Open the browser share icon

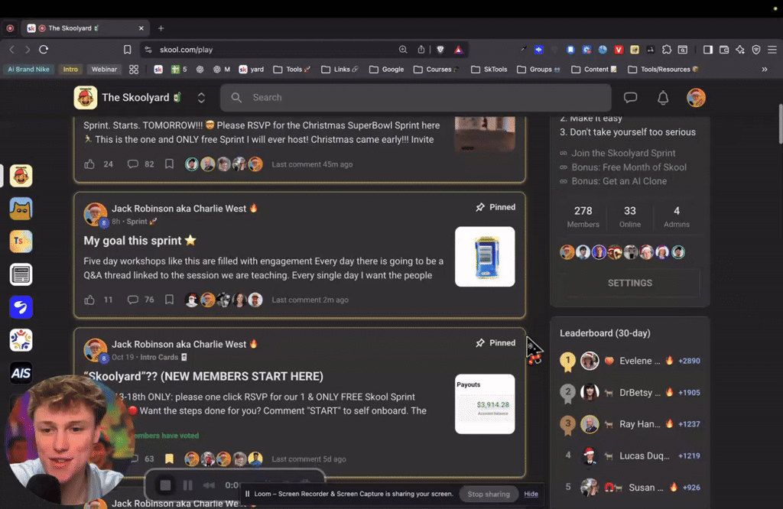pos(421,50)
